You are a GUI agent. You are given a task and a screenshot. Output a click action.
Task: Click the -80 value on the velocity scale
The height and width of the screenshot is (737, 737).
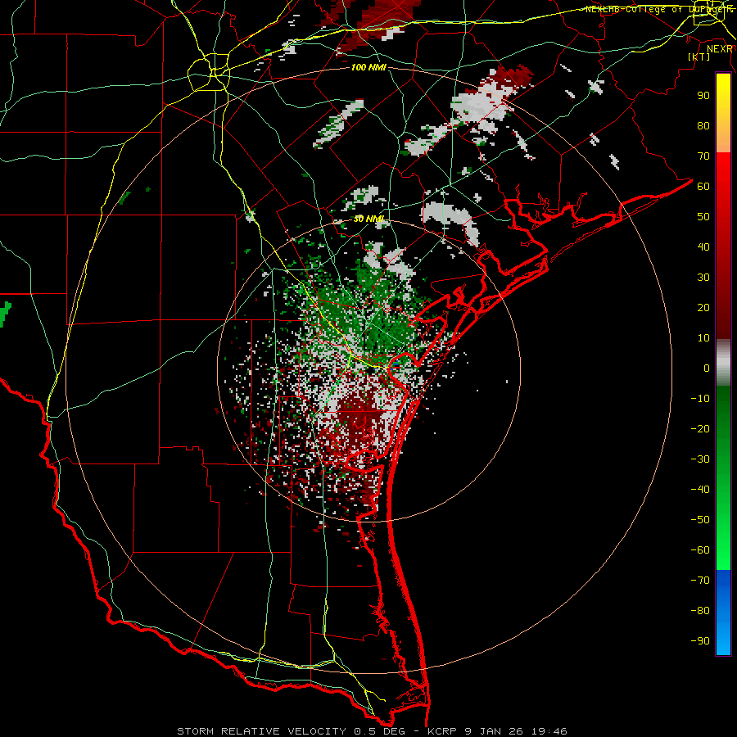tap(700, 611)
